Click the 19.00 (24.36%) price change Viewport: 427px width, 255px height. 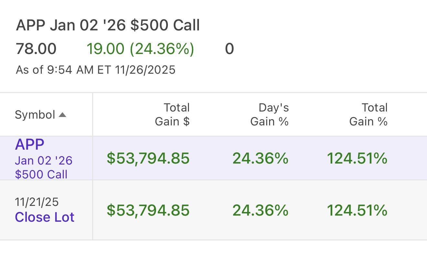tap(140, 49)
